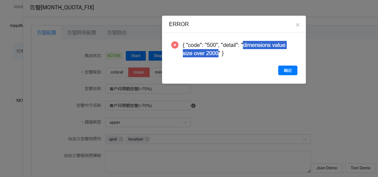Open the 阈值类型 upper dropdown
378x177 pixels.
click(x=148, y=122)
